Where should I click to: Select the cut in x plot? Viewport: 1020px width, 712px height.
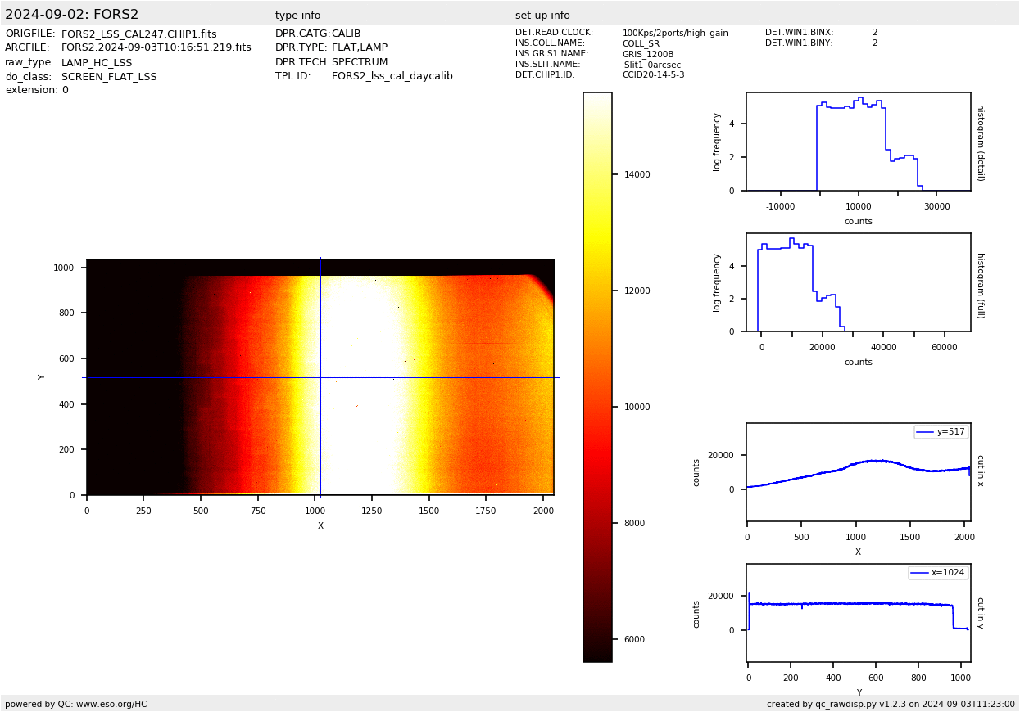coord(858,471)
